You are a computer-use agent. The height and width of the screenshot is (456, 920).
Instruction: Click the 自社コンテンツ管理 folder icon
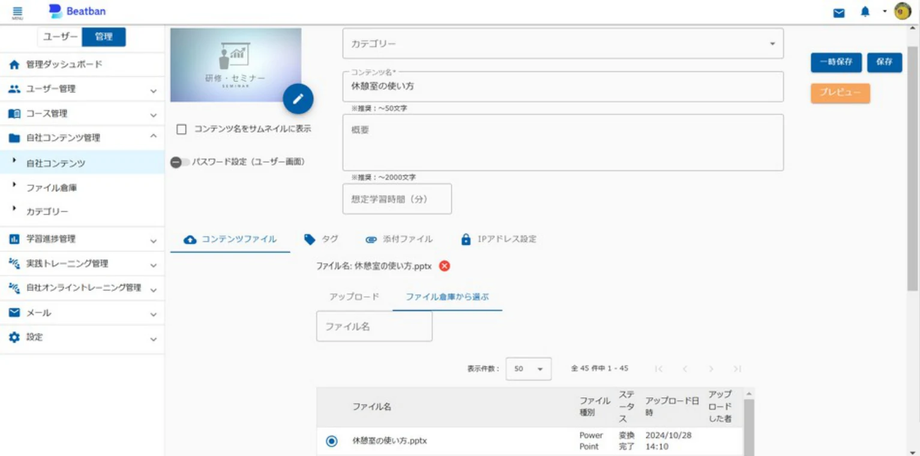(x=15, y=138)
